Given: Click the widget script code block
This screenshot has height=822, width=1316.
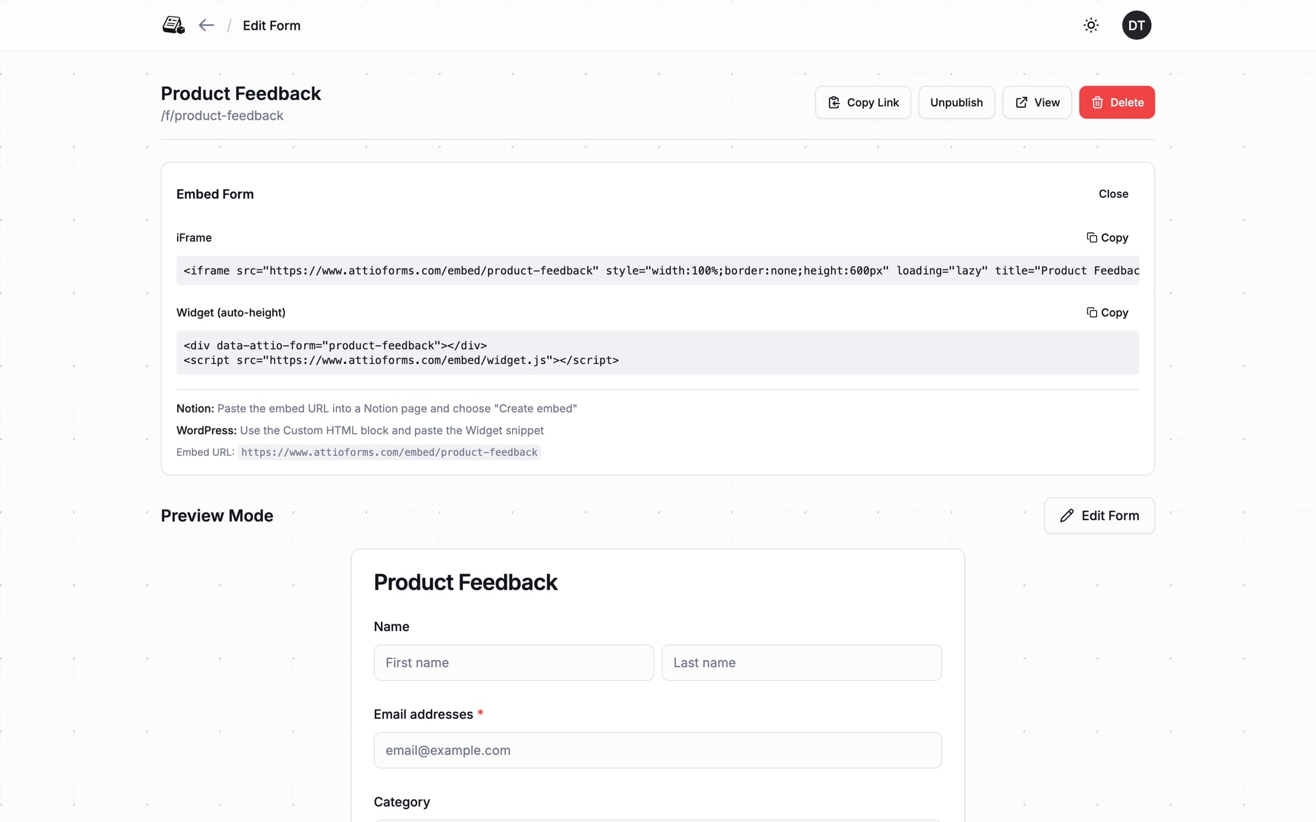Looking at the screenshot, I should (657, 353).
